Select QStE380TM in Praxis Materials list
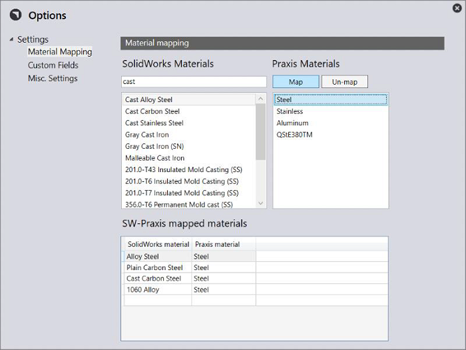This screenshot has width=466, height=350. click(330, 135)
